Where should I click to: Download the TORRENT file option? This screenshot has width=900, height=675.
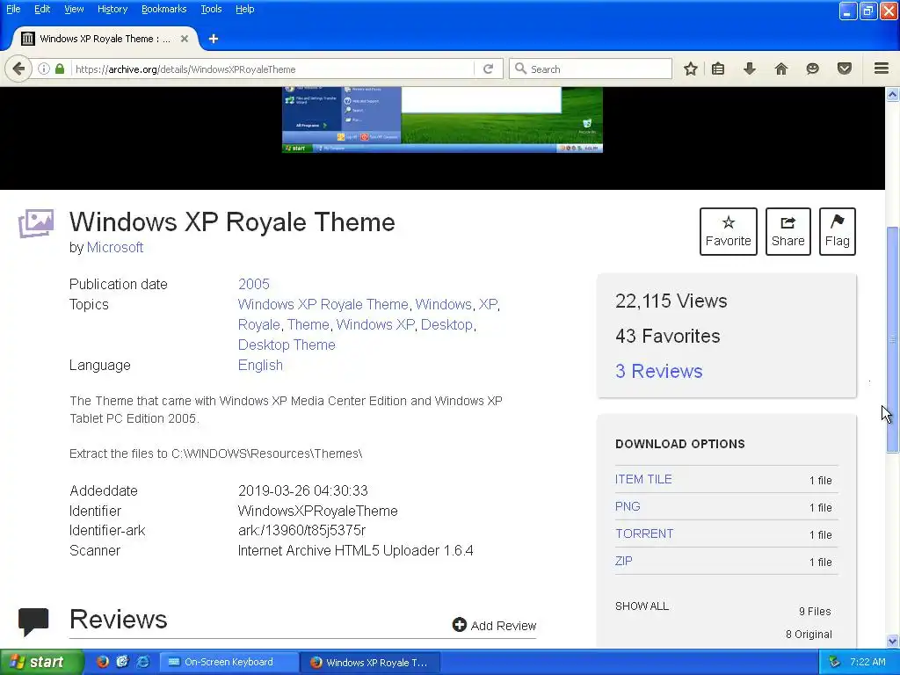(x=644, y=533)
